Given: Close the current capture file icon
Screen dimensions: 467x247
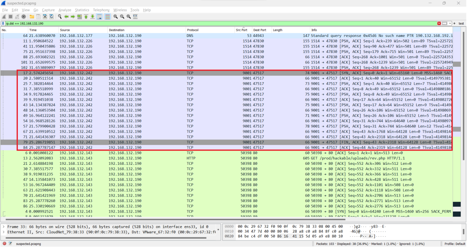Looking at the screenshot, I should [45, 17].
